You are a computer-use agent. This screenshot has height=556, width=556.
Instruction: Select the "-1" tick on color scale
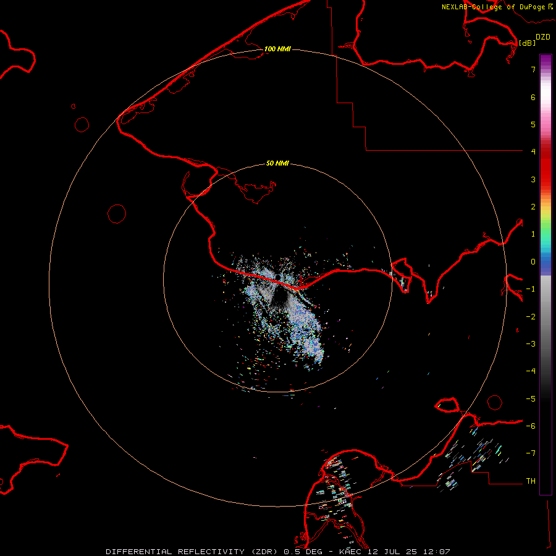(x=531, y=289)
